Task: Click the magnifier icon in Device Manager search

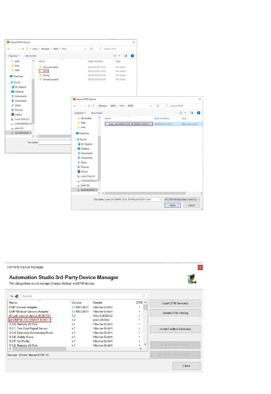Action: click(x=143, y=296)
